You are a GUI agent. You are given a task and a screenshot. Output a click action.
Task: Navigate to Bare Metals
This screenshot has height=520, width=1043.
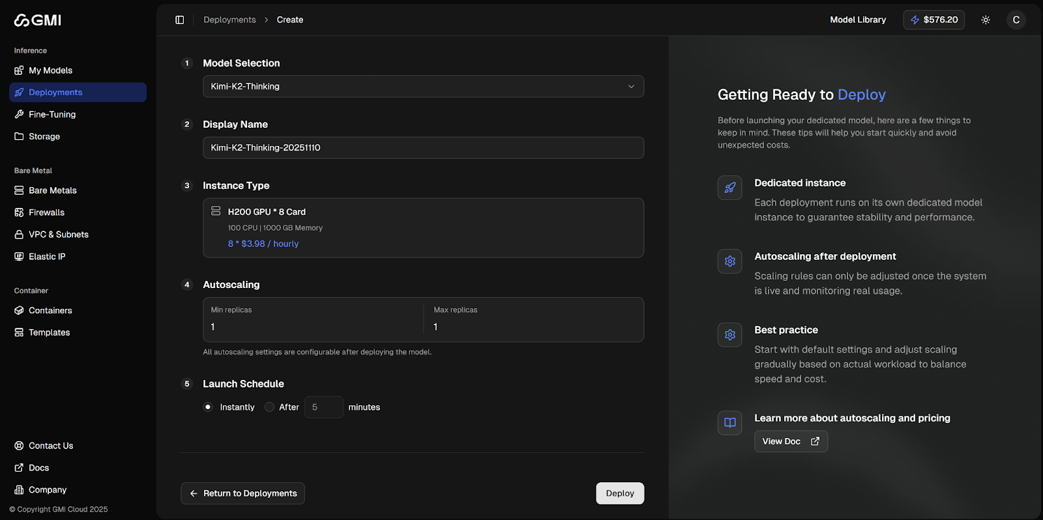tap(78, 191)
